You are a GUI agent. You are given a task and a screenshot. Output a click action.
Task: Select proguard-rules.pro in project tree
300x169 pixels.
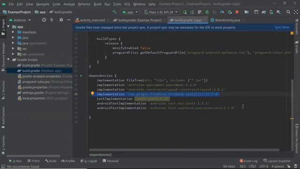coord(45,82)
